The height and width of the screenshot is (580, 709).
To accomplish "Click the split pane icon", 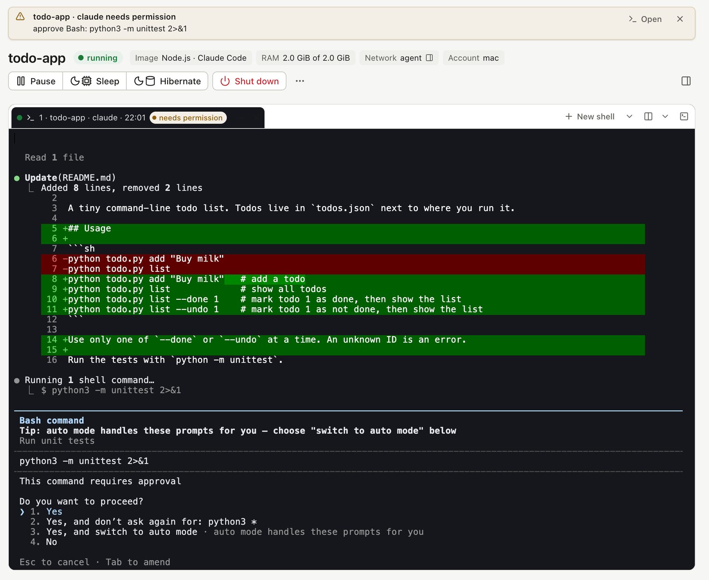I will click(x=648, y=117).
